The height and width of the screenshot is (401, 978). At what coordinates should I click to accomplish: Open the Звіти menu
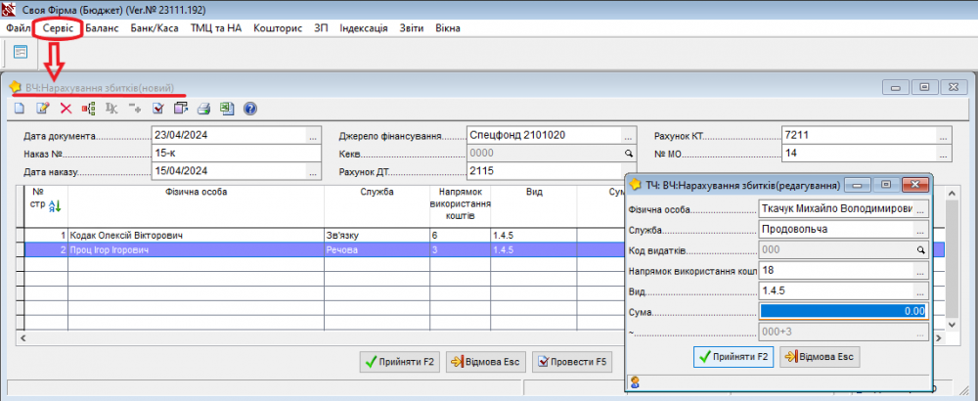click(412, 27)
